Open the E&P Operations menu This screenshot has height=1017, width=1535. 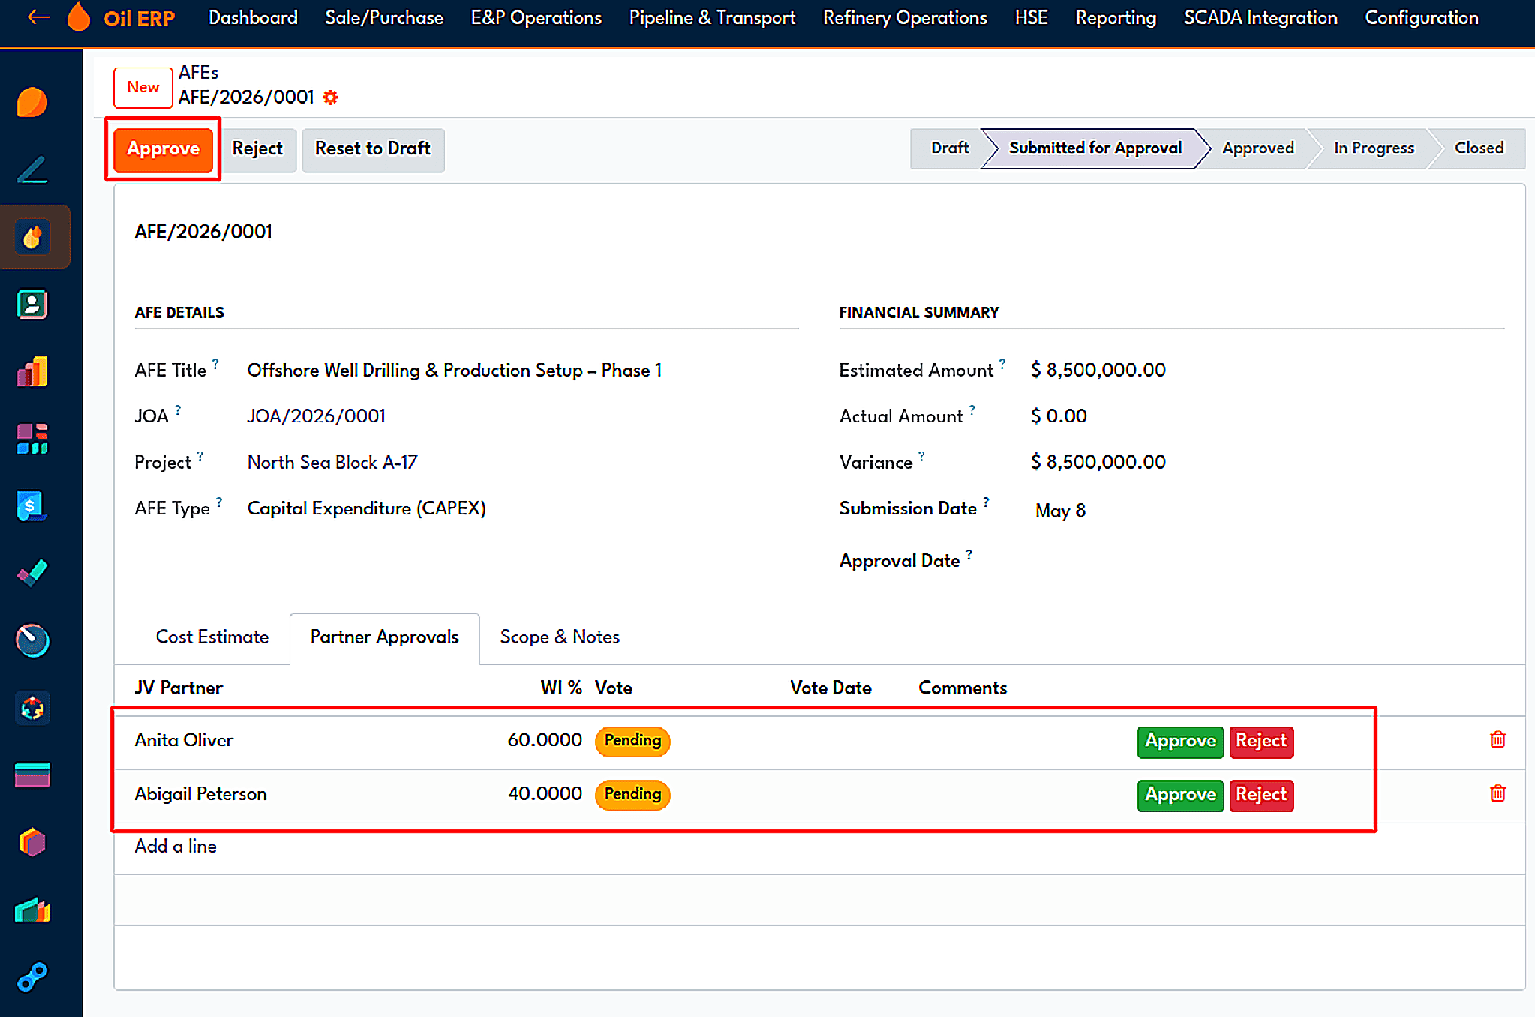(x=536, y=17)
